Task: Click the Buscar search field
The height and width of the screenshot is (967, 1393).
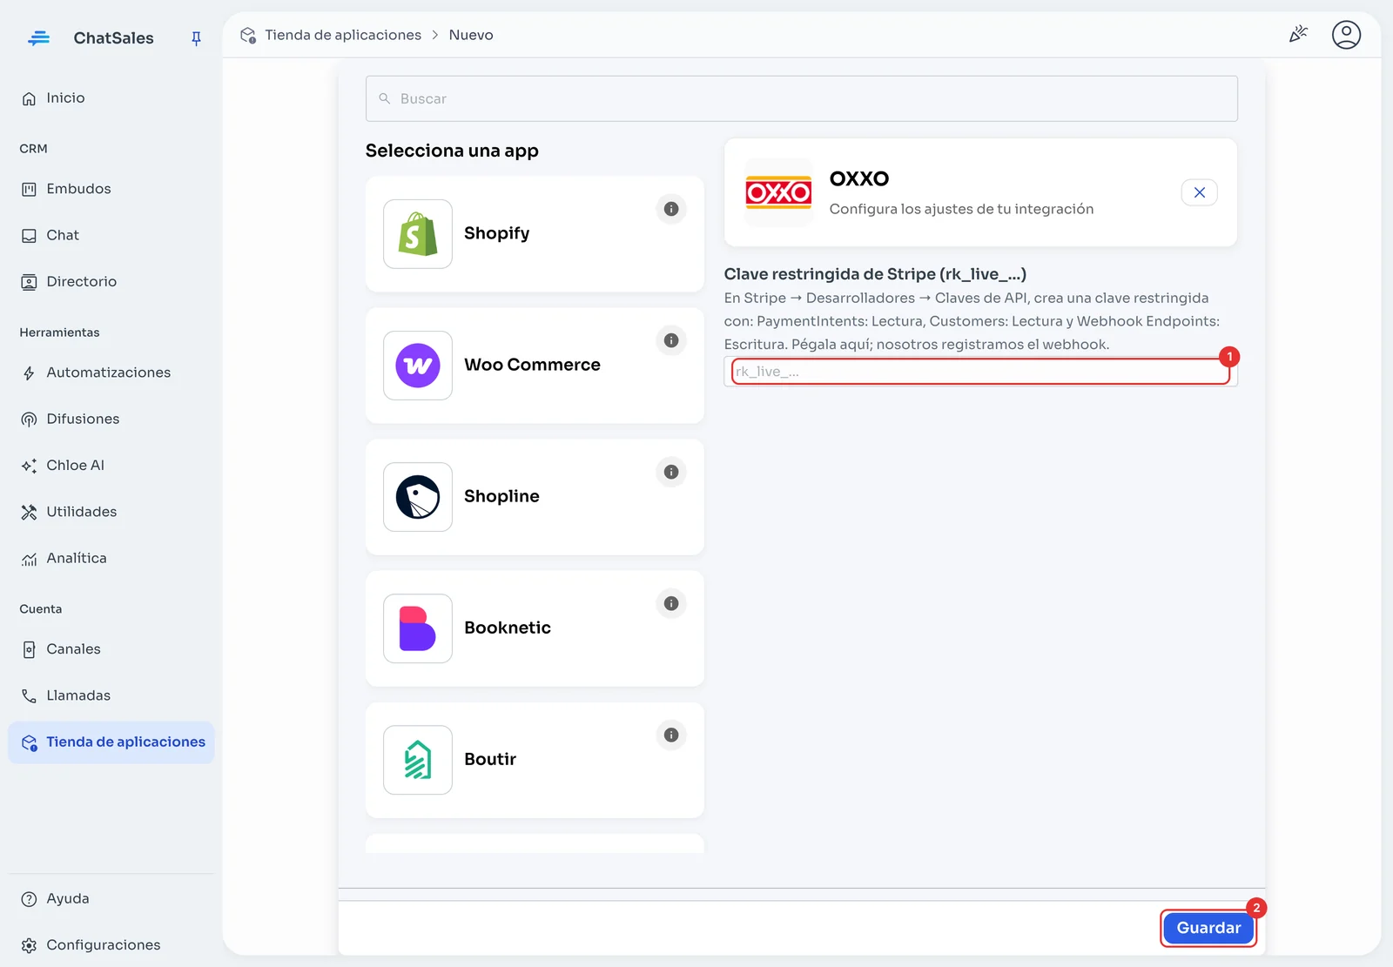Action: pos(801,98)
